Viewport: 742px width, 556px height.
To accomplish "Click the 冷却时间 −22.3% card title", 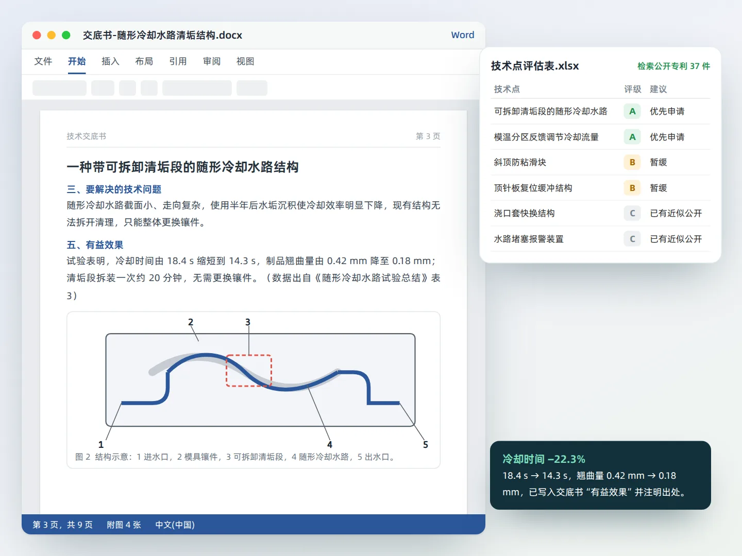I will tap(544, 459).
